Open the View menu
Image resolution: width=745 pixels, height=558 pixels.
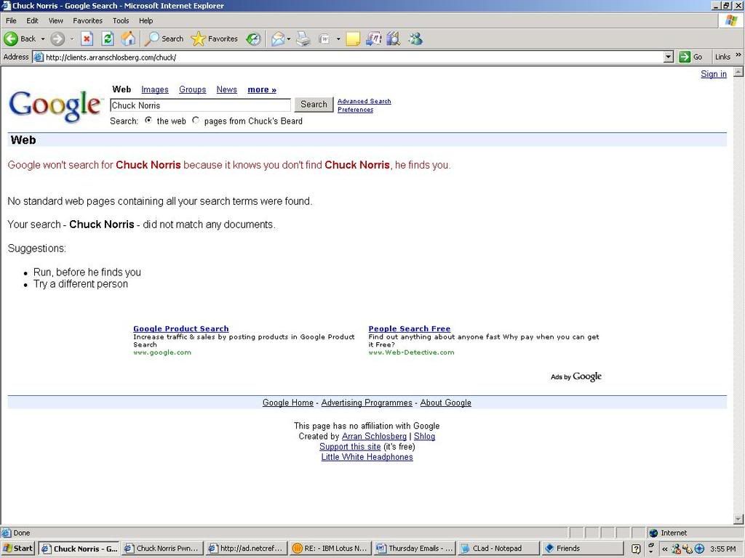tap(55, 20)
